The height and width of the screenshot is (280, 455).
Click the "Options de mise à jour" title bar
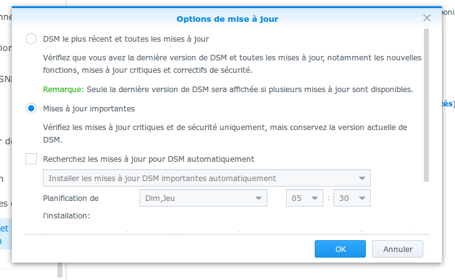(228, 19)
